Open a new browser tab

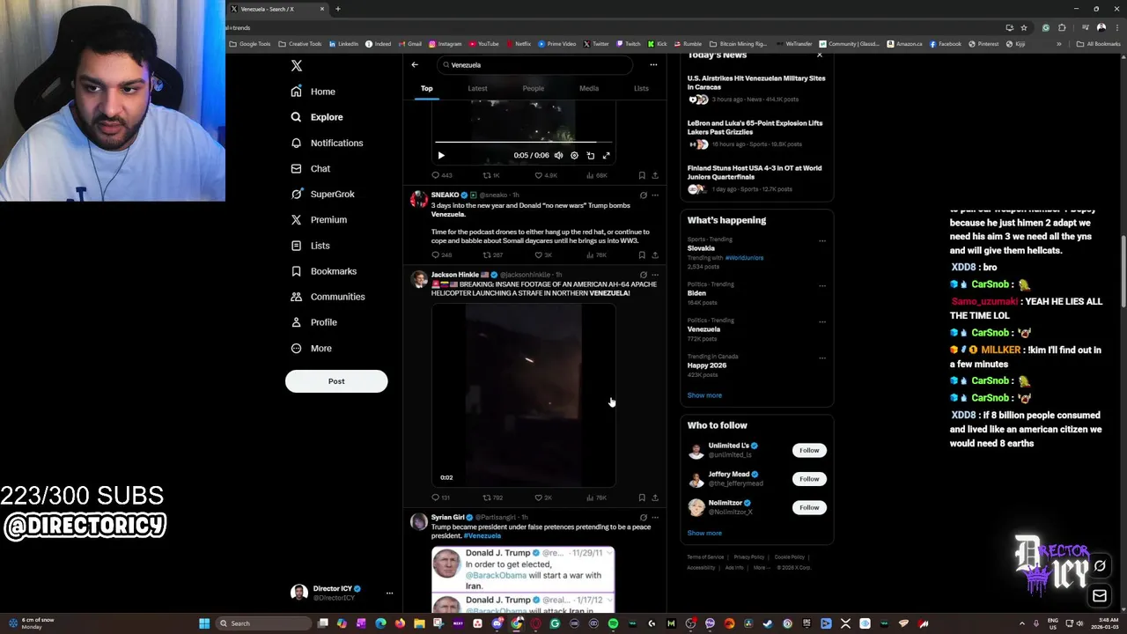pos(338,9)
